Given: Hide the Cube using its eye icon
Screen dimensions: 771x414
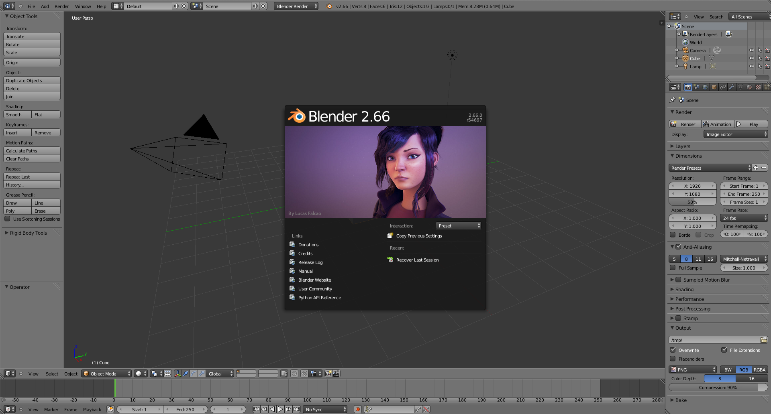Looking at the screenshot, I should pyautogui.click(x=751, y=59).
